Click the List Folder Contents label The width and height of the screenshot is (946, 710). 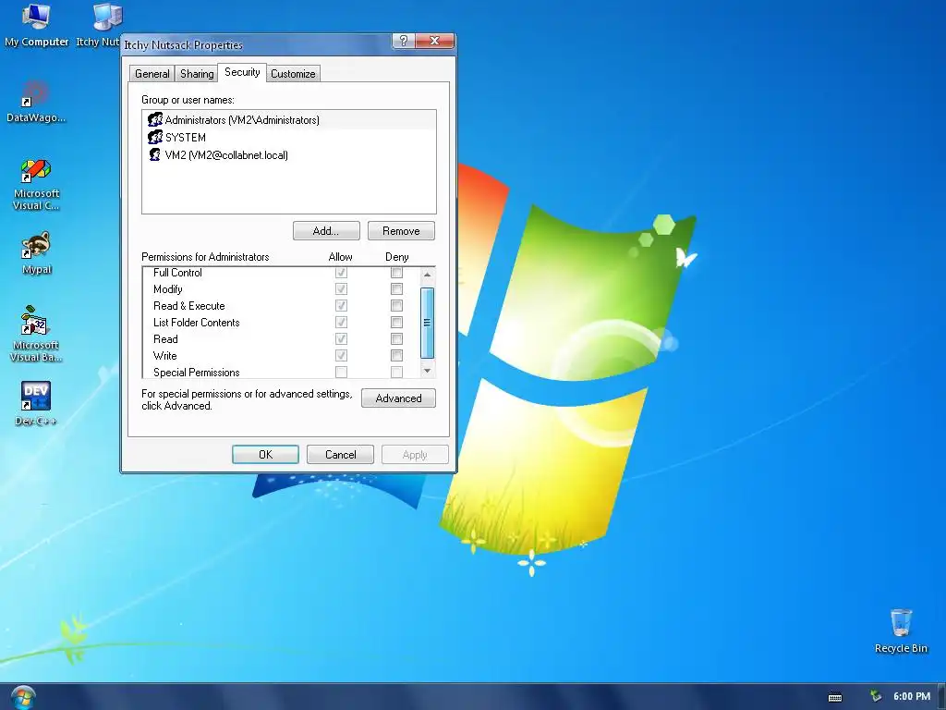coord(196,323)
